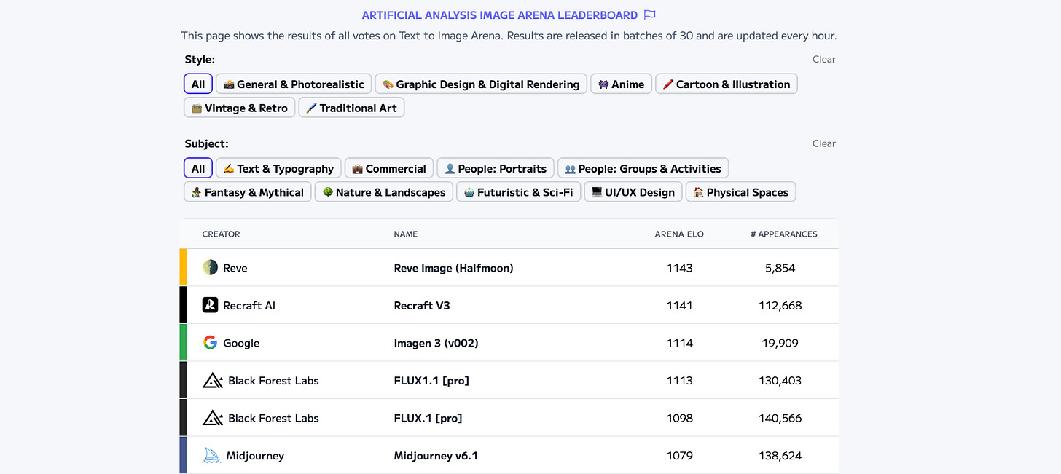
Task: Pick the Vintage & Retro style filter
Action: [x=239, y=108]
